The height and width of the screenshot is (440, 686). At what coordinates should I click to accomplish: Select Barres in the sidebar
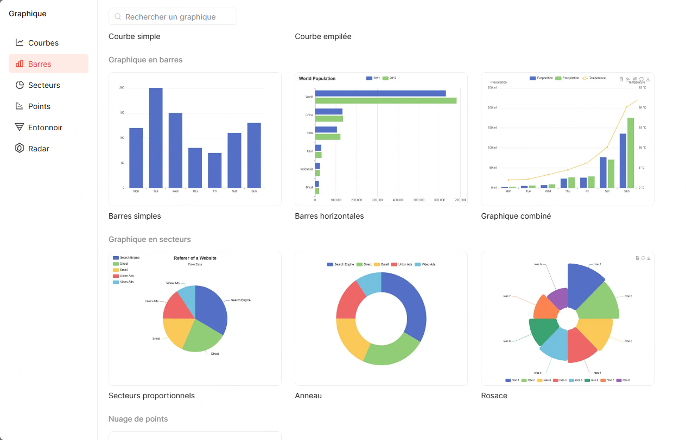coord(48,64)
